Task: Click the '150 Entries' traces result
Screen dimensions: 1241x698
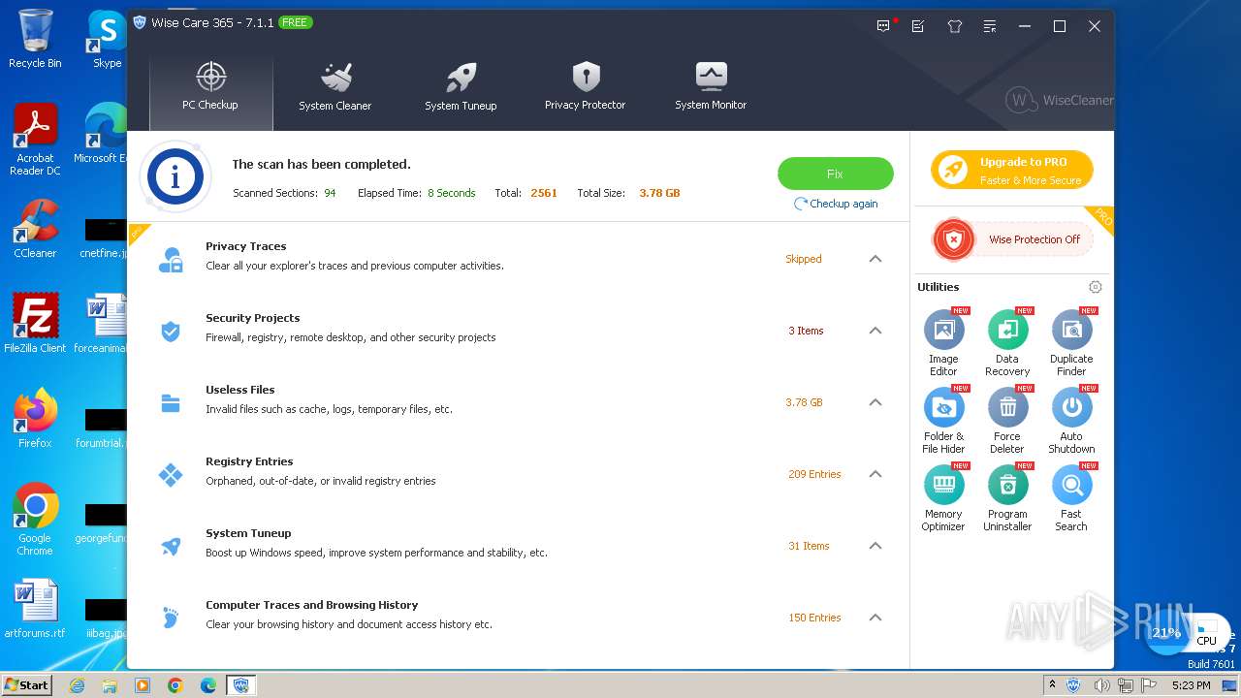Action: point(814,618)
